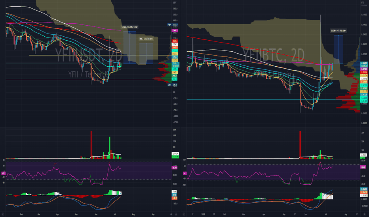Screen dimensions: 369x217
Task: Click the 29.439K volume value label
Action: (x=175, y=153)
